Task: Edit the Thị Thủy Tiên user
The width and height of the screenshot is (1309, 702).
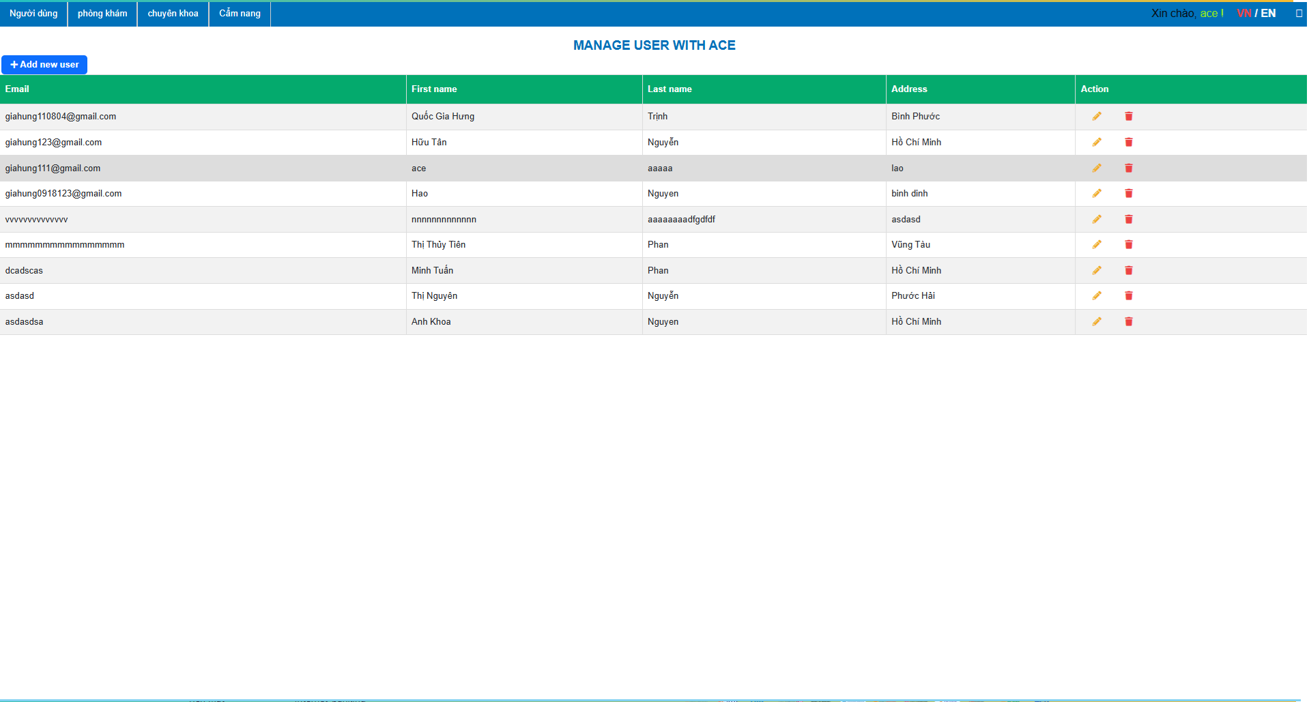Action: click(1096, 245)
